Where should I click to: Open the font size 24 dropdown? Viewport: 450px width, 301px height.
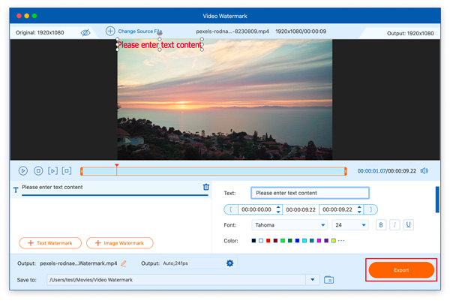point(350,225)
